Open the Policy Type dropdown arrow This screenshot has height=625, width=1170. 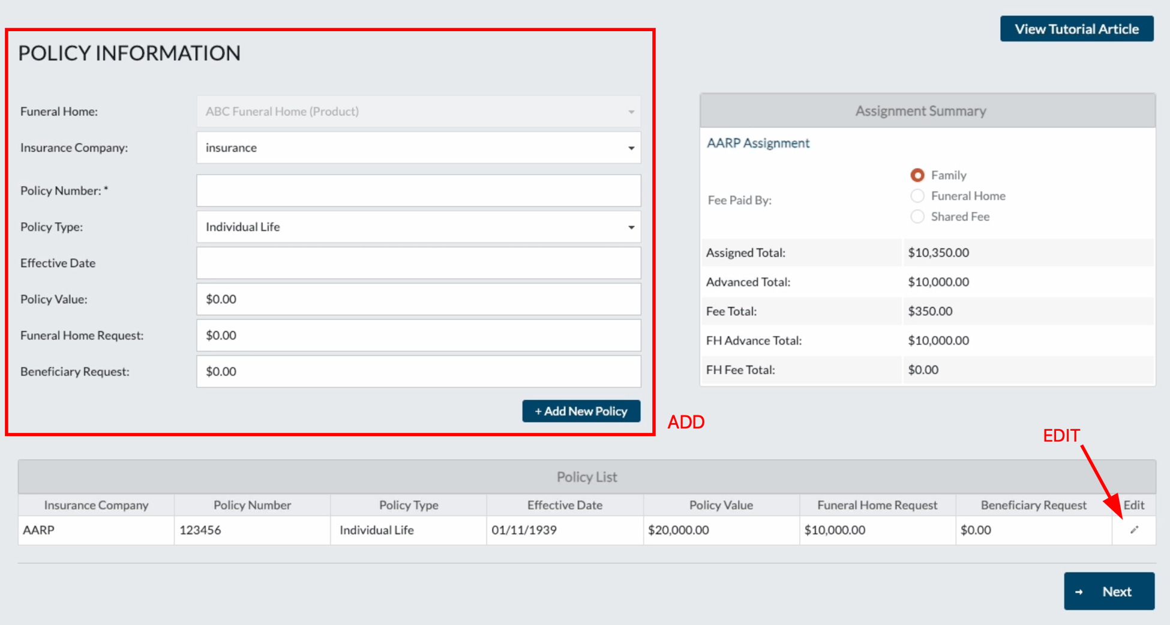[x=631, y=227]
